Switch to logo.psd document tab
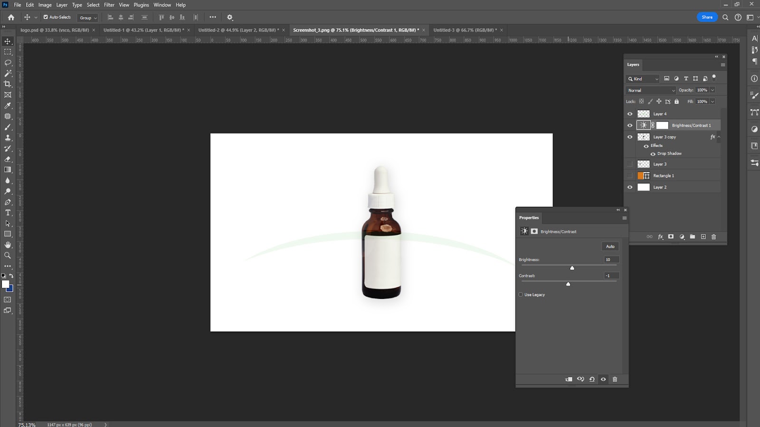The image size is (760, 427). tap(55, 30)
